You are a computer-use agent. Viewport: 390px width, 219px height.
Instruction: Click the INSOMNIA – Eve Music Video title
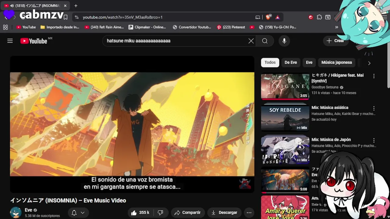(68, 200)
